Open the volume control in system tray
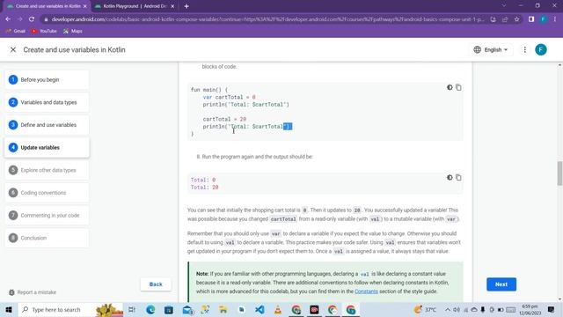 (x=457, y=309)
